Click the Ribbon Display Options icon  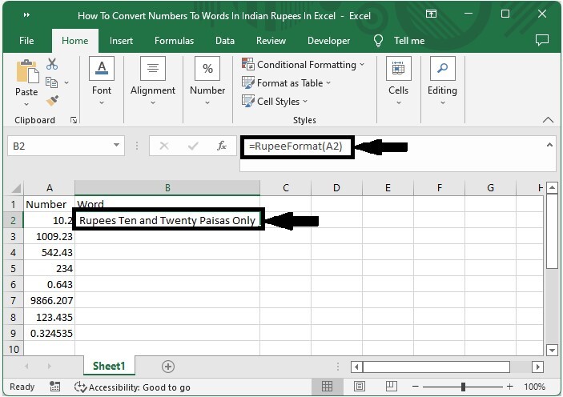coord(431,14)
